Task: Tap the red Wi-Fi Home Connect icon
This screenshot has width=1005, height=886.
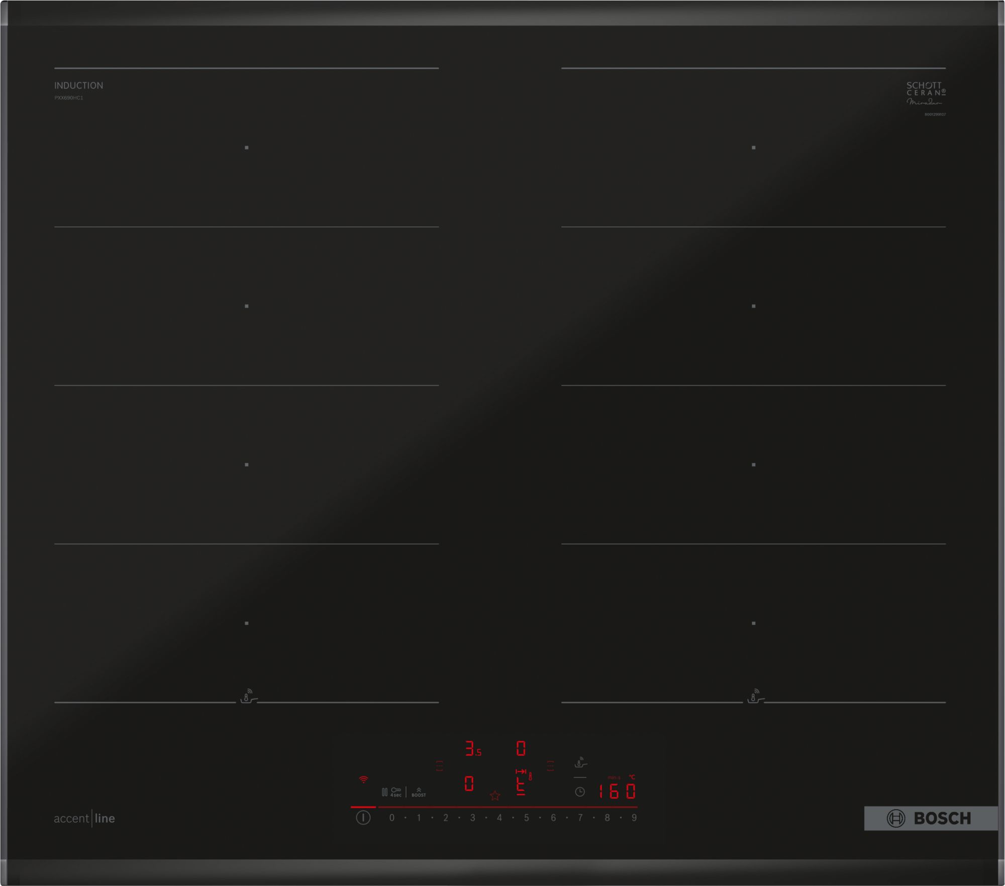Action: pos(363,780)
